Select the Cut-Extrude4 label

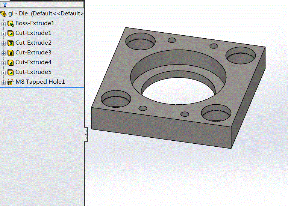[x=33, y=62]
